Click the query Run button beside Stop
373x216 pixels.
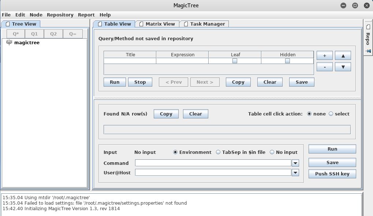point(115,82)
